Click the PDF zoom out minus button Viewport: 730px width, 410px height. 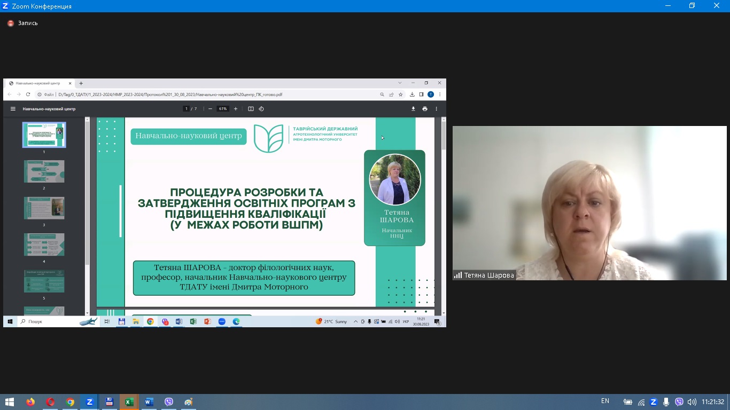(x=210, y=109)
